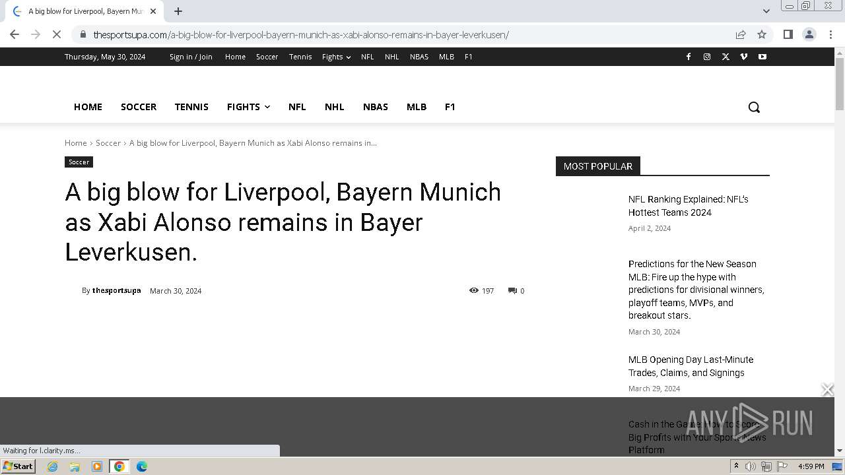Bookmark this page with star icon
Screen dimensions: 845x475
[x=762, y=34]
